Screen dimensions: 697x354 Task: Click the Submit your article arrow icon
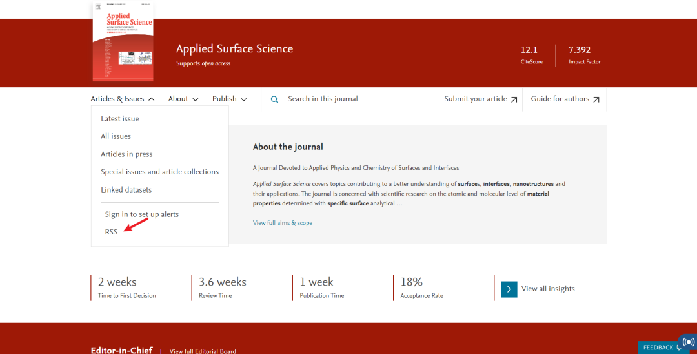(x=514, y=99)
